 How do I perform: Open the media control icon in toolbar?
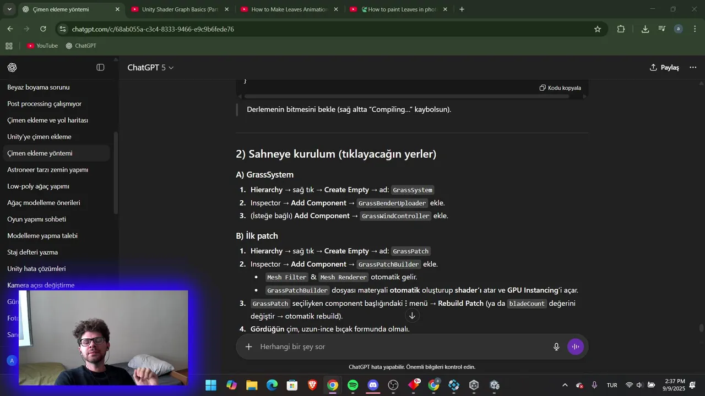click(662, 29)
